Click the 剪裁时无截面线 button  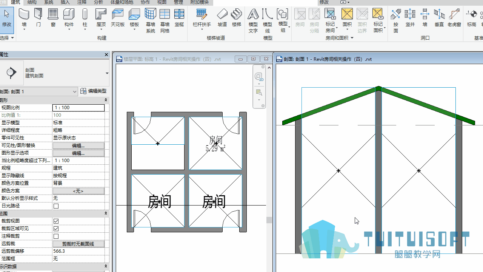tap(78, 244)
